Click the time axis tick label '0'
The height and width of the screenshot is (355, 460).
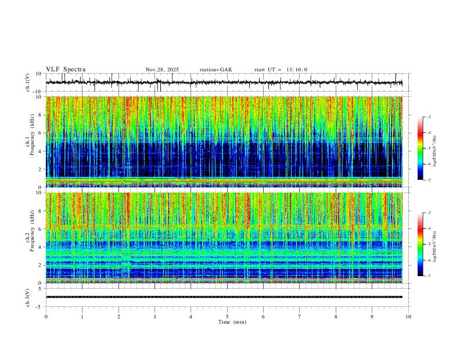click(x=46, y=317)
